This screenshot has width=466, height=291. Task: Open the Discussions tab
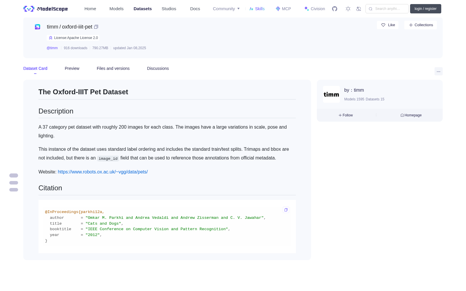pos(158,68)
